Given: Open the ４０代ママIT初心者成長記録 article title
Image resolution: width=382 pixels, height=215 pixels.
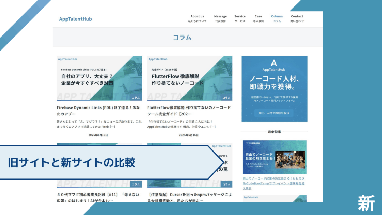Looking at the screenshot, I should 98,198.
